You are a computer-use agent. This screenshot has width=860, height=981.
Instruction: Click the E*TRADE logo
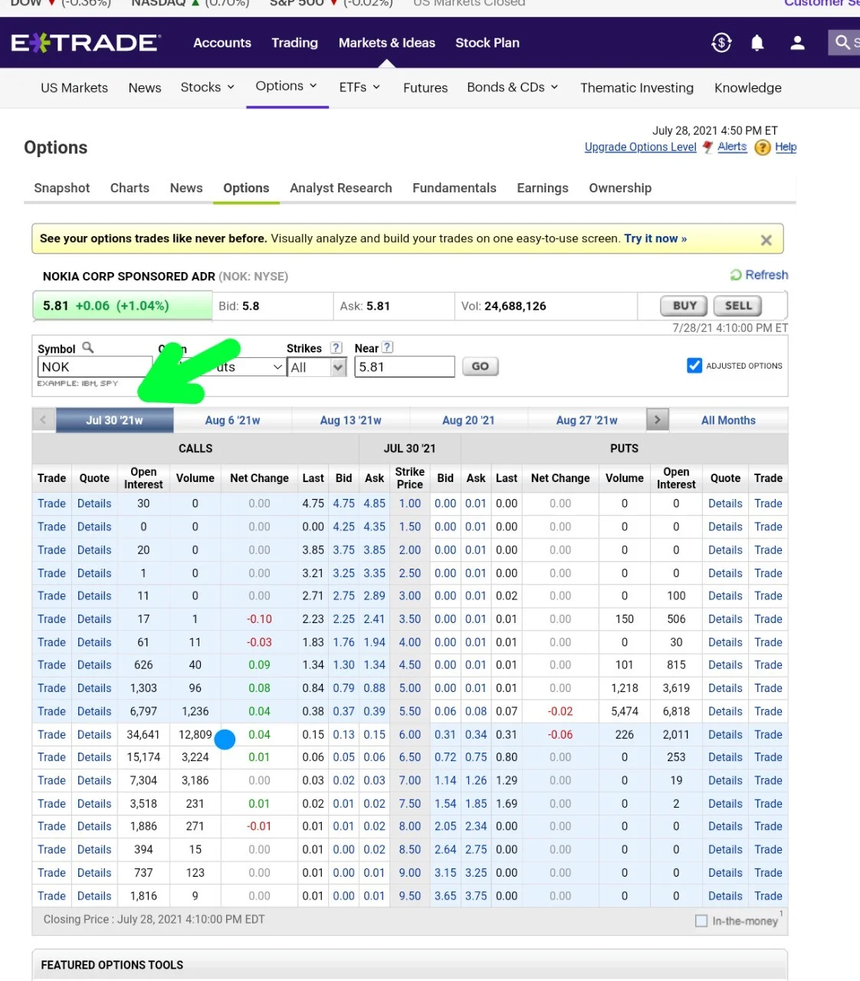pos(86,42)
